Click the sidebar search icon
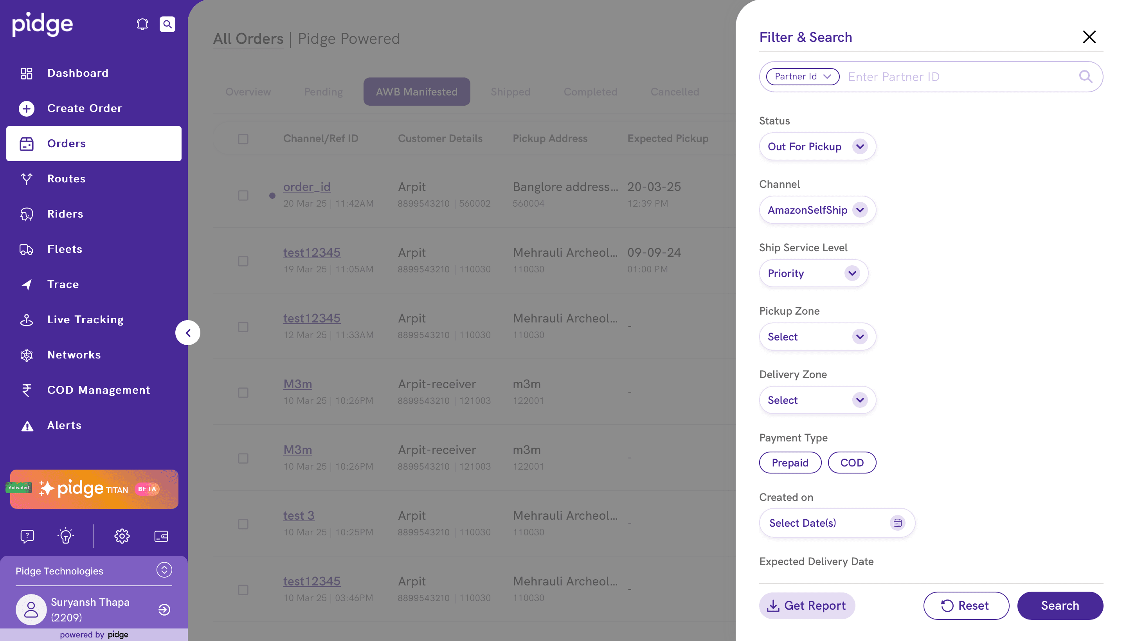 tap(167, 24)
